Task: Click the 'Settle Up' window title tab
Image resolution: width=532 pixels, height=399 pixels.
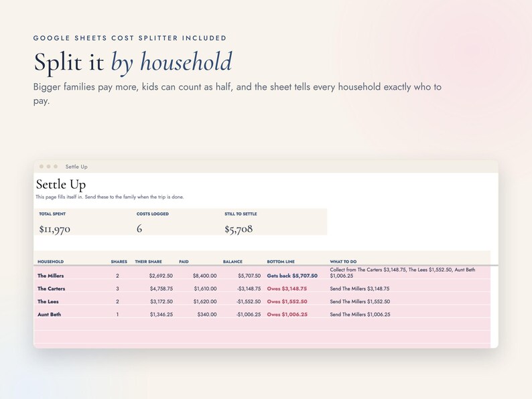Action: click(x=76, y=167)
